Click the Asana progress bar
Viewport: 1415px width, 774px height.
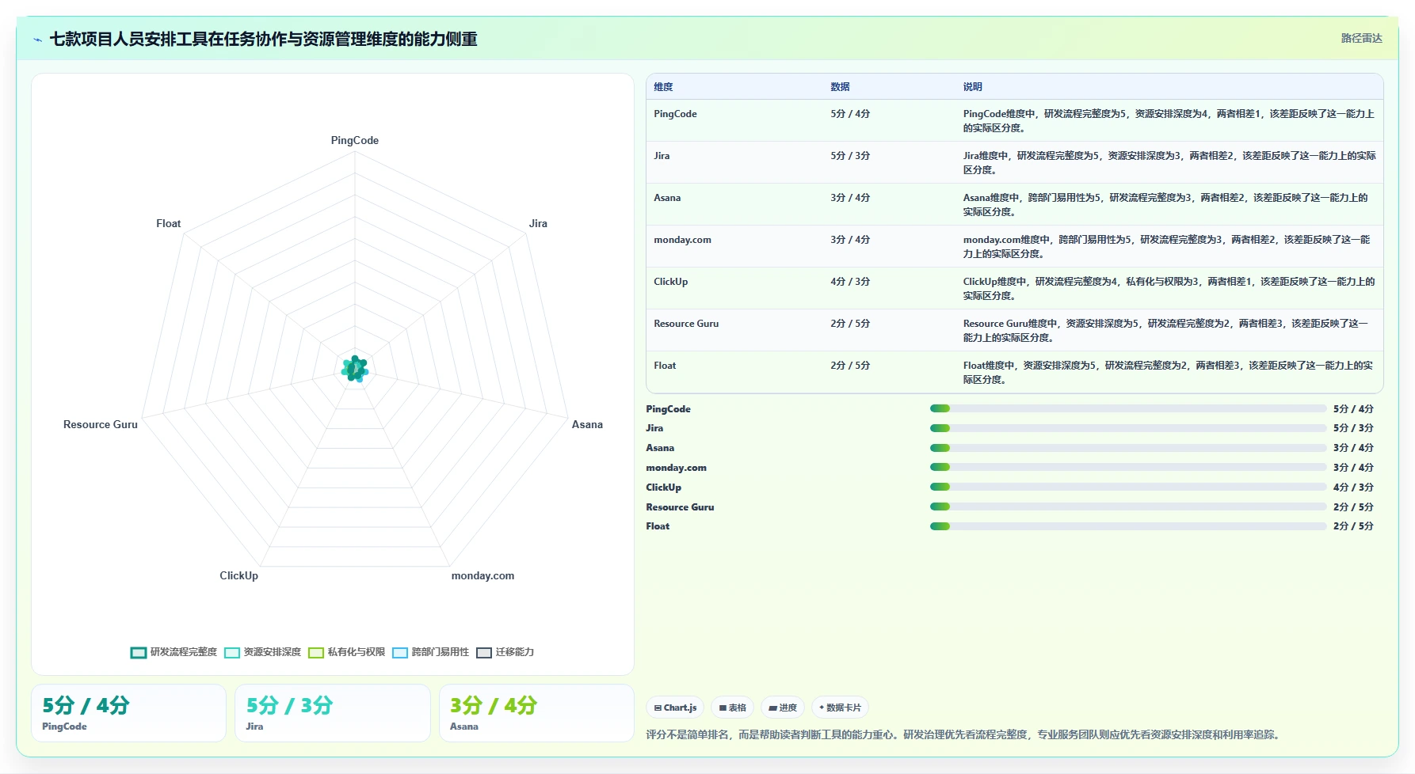pyautogui.click(x=1128, y=448)
